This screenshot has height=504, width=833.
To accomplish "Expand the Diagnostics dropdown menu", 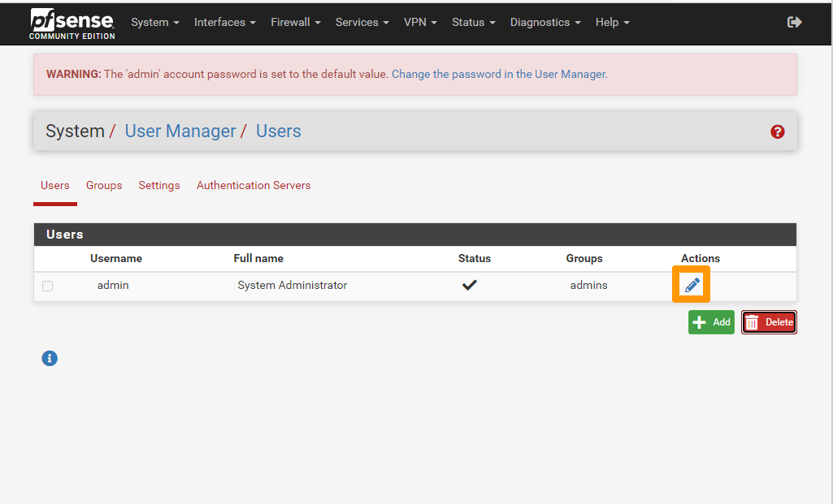I will tap(544, 22).
